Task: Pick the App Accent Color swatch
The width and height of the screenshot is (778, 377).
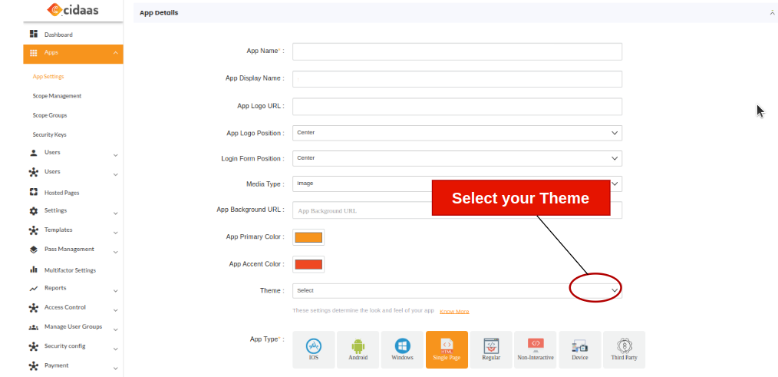Action: [308, 264]
